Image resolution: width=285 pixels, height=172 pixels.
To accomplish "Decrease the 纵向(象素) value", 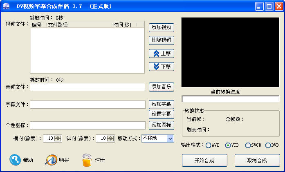I will tap(110, 140).
